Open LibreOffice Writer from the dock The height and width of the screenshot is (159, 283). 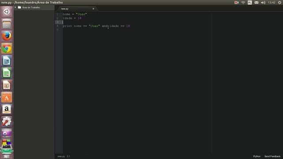pyautogui.click(x=7, y=61)
